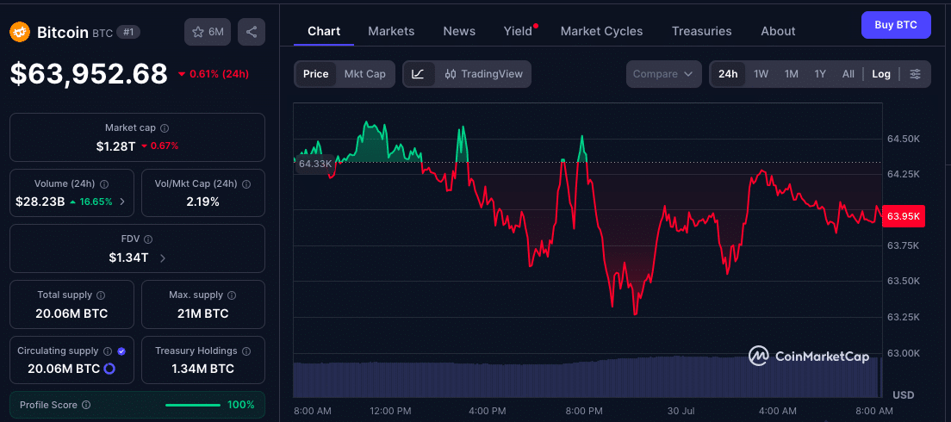Click Profile Score info icon

(x=86, y=405)
